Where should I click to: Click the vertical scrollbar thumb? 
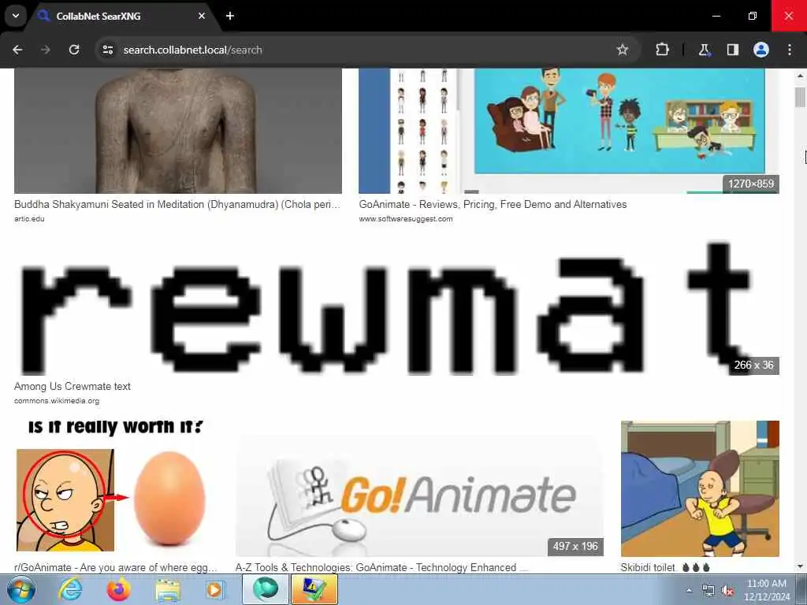(x=801, y=97)
